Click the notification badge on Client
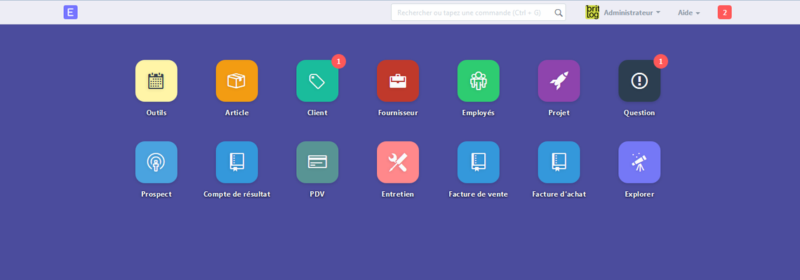The height and width of the screenshot is (280, 800). (339, 61)
